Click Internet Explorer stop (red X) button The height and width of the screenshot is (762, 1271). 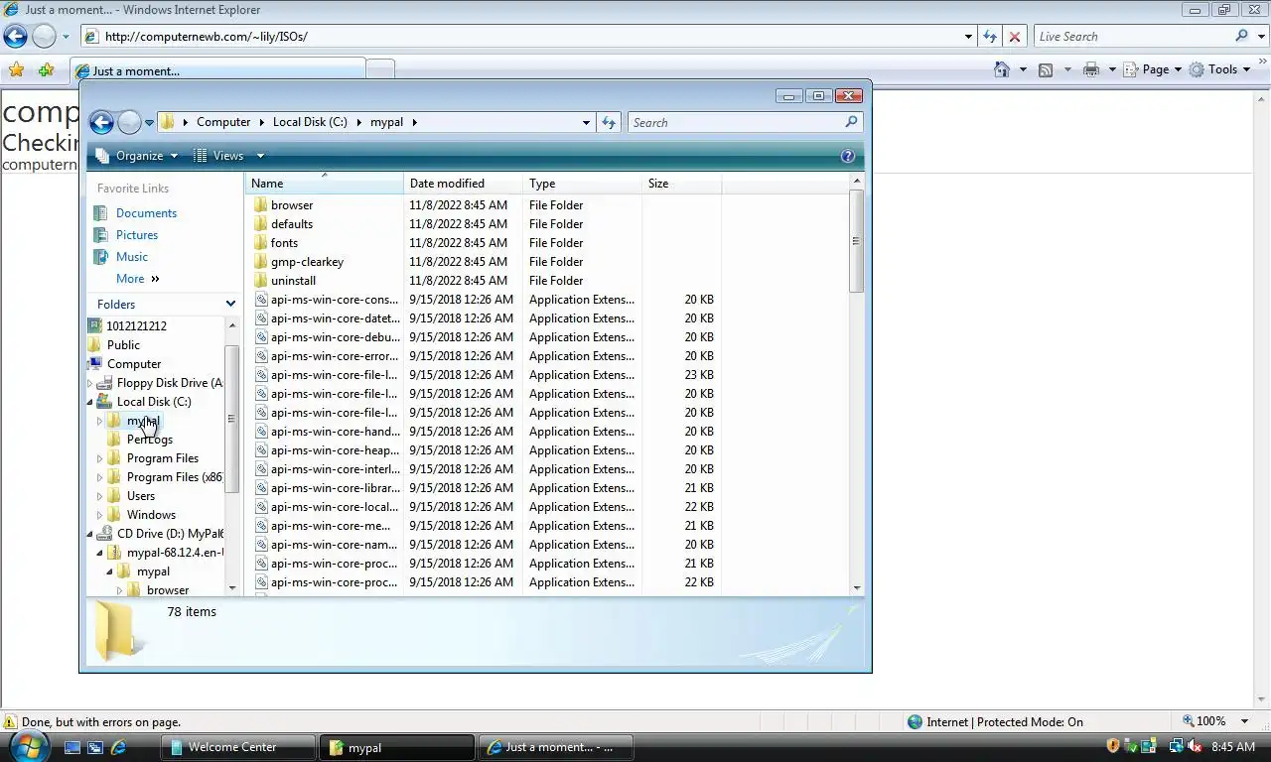1015,37
